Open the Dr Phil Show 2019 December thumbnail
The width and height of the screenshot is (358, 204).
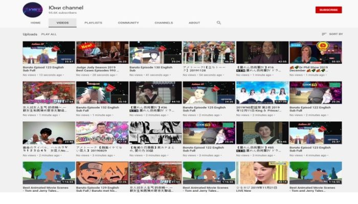click(316, 53)
